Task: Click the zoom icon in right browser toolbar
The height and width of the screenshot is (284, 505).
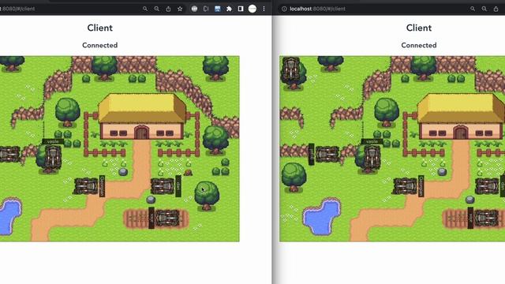Action: (484, 9)
